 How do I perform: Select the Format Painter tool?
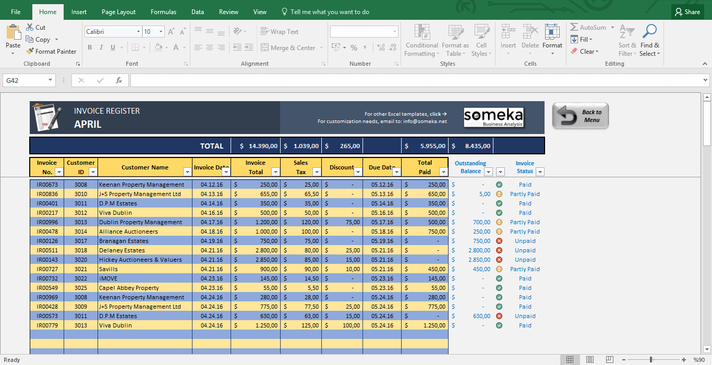tap(51, 51)
